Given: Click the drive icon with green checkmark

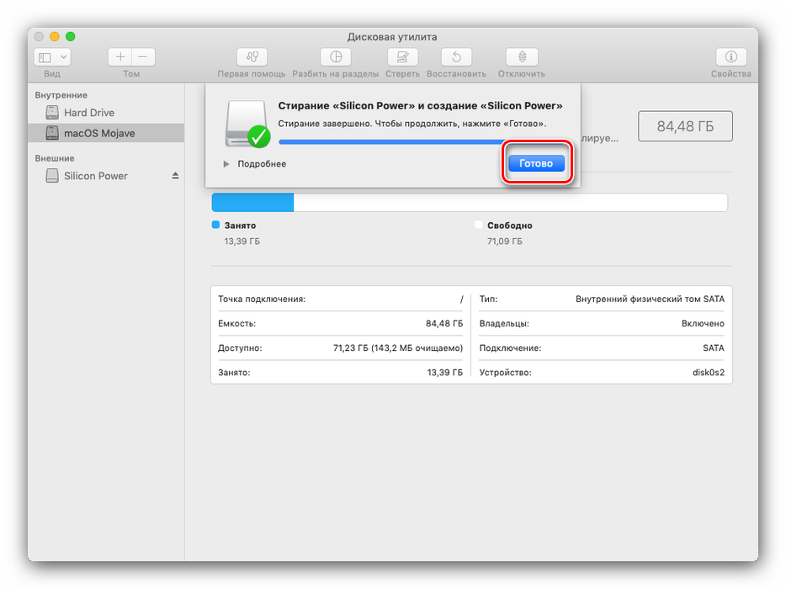Looking at the screenshot, I should (245, 123).
